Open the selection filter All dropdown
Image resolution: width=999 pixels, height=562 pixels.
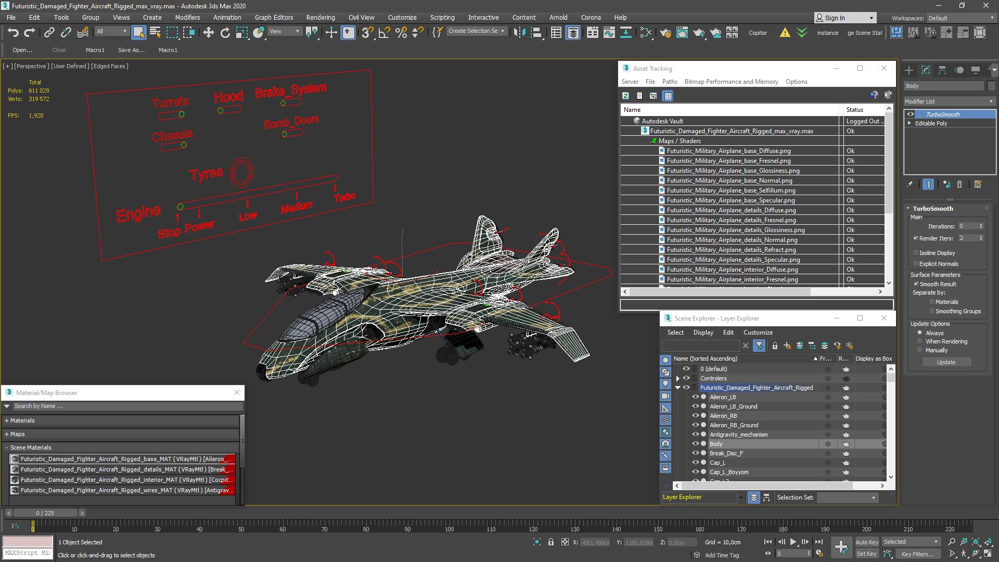[x=112, y=31]
